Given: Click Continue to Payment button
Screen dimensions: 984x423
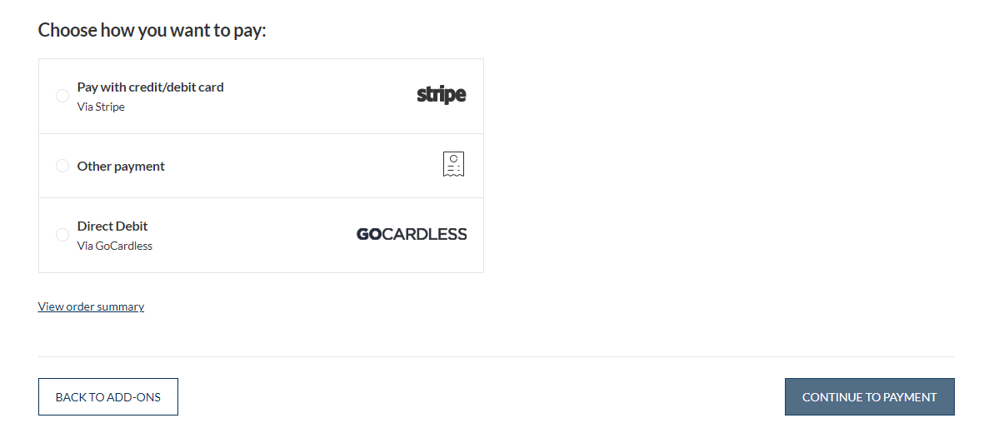Looking at the screenshot, I should coord(869,396).
